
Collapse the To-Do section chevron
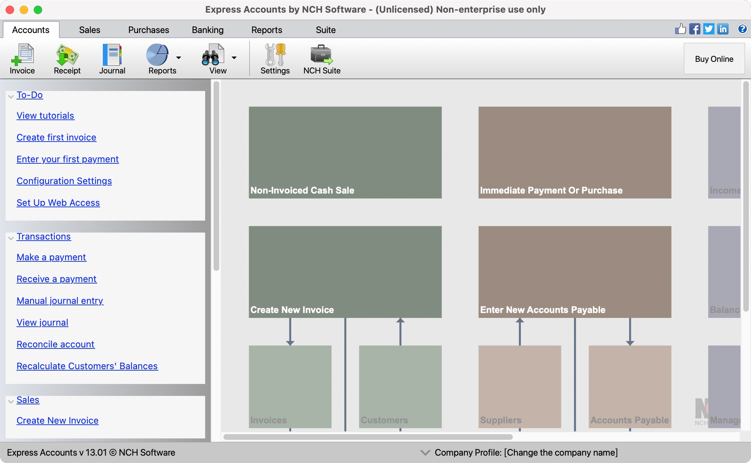(x=11, y=96)
